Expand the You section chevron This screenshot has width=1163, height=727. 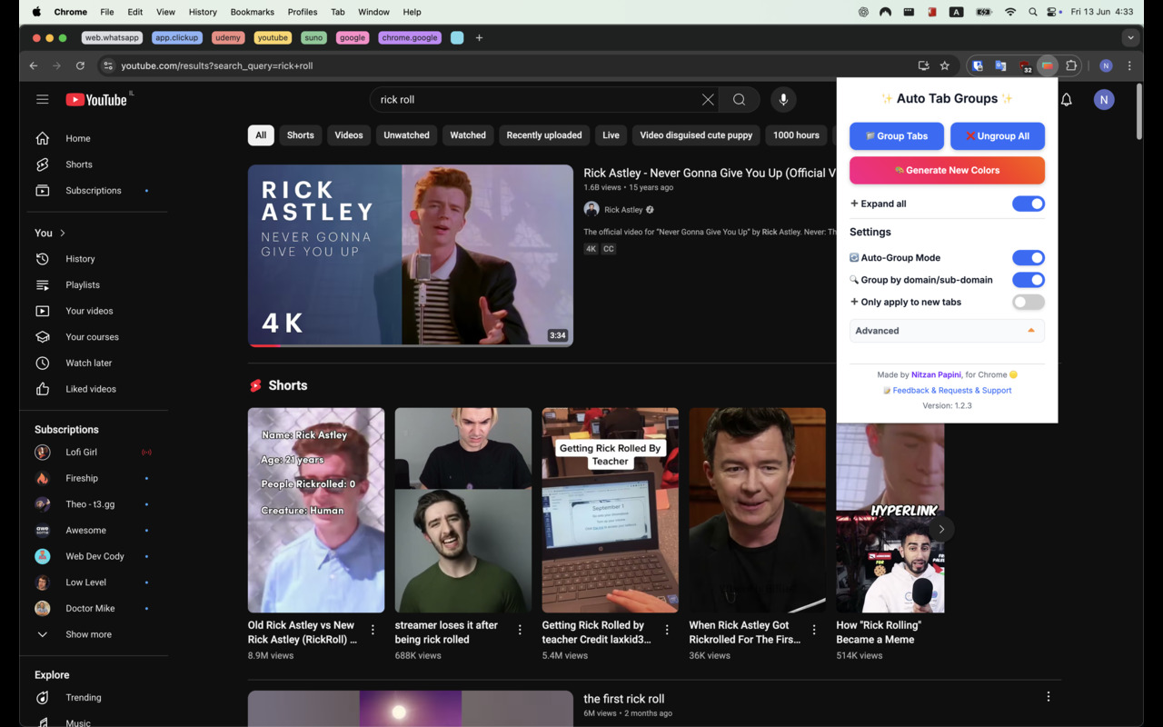[62, 233]
